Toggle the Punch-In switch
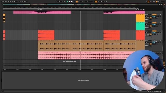The width and height of the screenshot is (166, 93). point(94,2)
